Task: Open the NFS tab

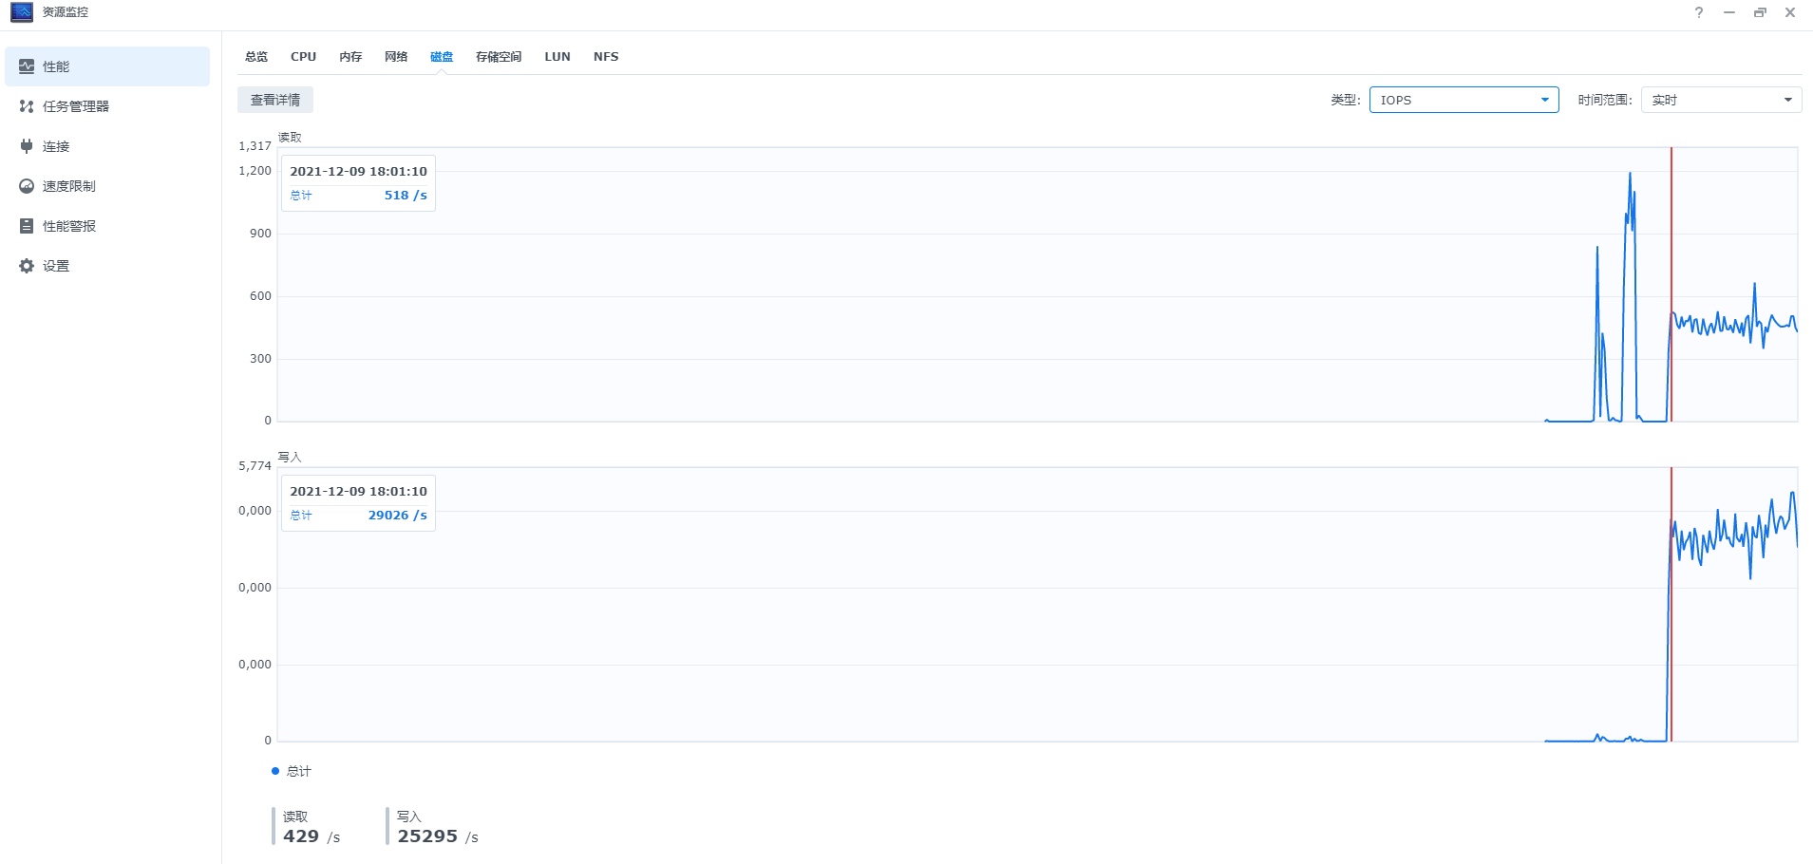Action: tap(606, 57)
